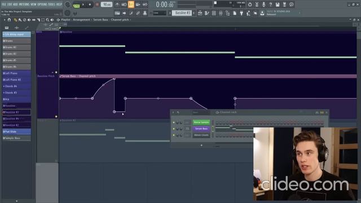Open the Browser view icon
This screenshot has width=361, height=203.
coord(228,13)
